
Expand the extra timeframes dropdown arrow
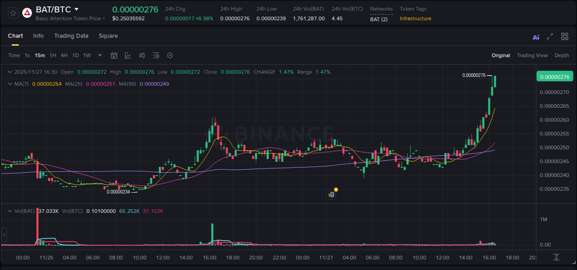tap(99, 55)
